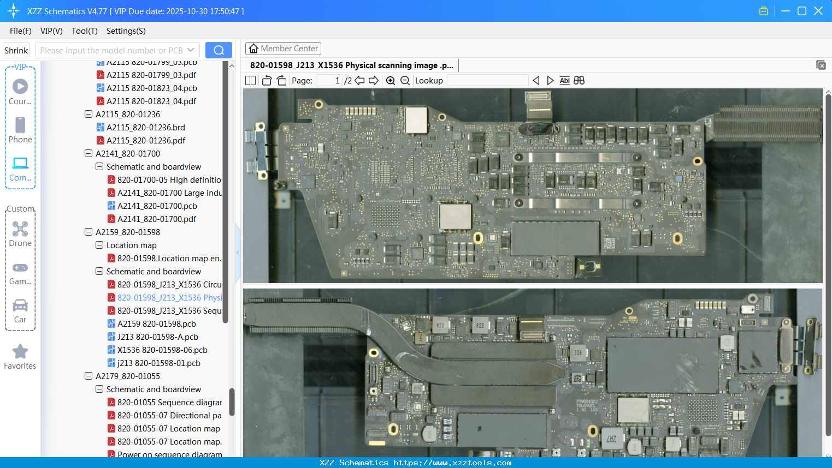Go to next page with right arrow

[374, 81]
